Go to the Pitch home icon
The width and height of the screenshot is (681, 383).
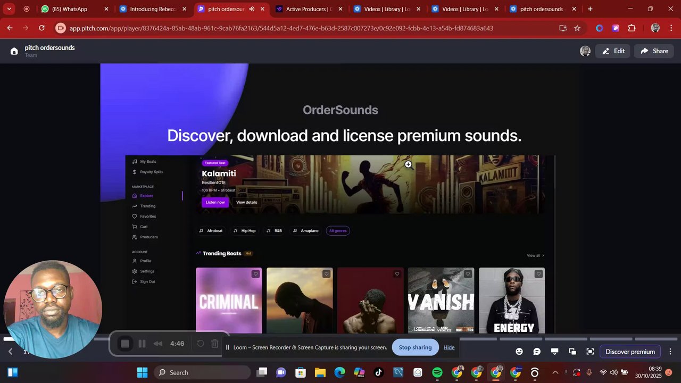[14, 51]
